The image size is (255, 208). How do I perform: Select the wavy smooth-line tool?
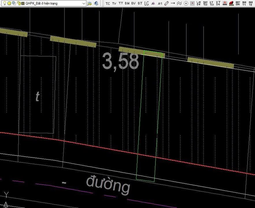coord(179,3)
